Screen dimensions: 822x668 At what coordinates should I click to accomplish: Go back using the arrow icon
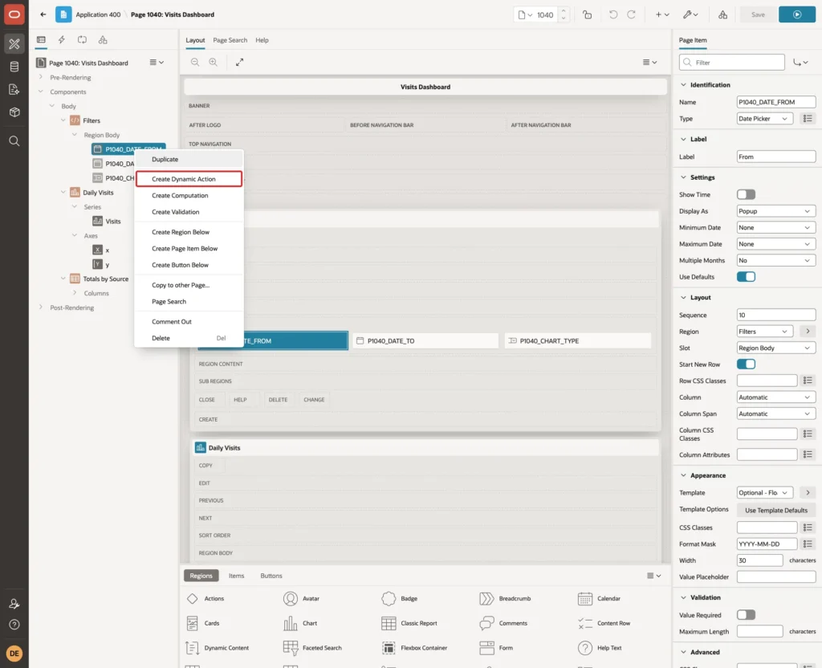[43, 14]
